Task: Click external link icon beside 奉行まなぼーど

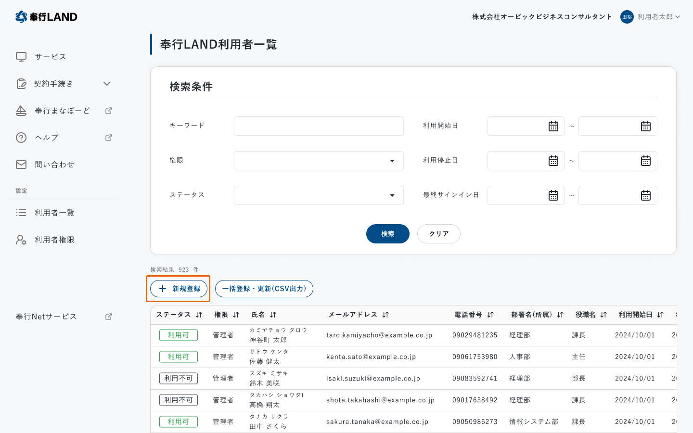Action: point(109,111)
